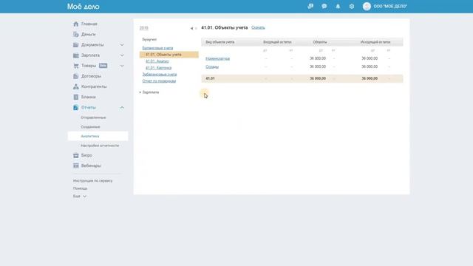Screen dimensions: 473x266
Task: Click the Зарплата icon in sidebar
Action: [x=75, y=55]
